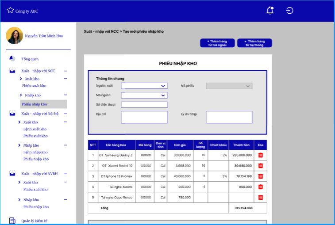Delete the ĐT Iphone 13 Promax row
Image resolution: width=335 pixels, height=225 pixels.
261,176
